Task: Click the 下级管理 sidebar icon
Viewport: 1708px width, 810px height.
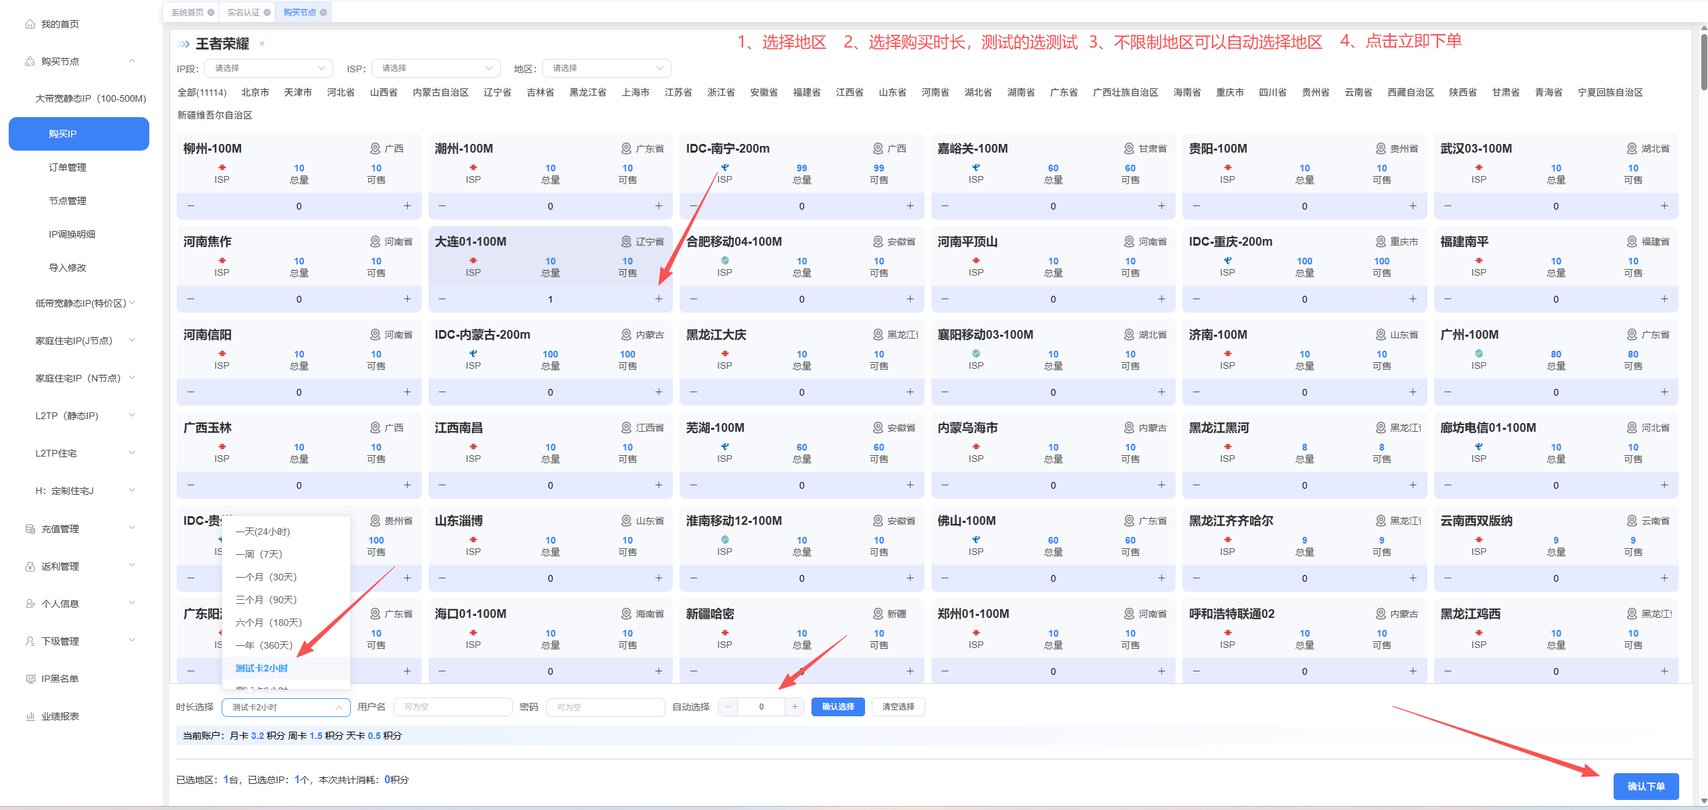Action: 30,641
